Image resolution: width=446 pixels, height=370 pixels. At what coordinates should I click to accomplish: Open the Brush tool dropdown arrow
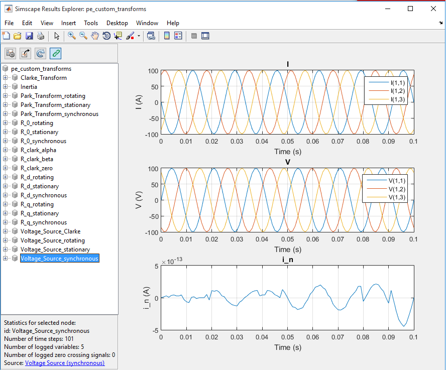139,36
